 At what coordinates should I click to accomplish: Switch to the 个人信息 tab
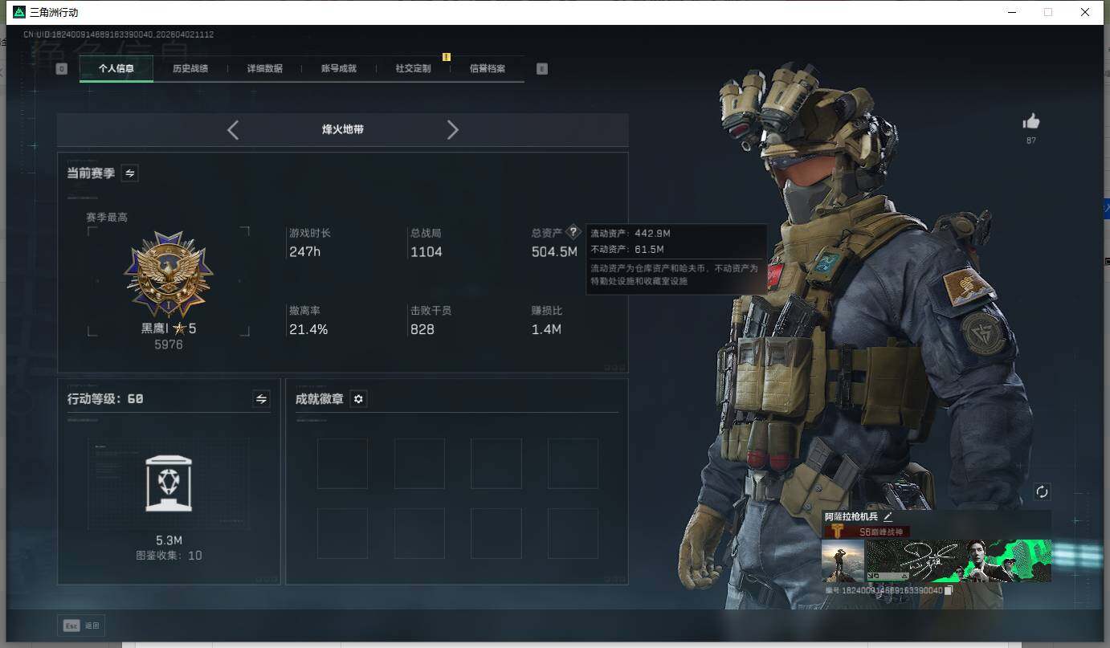point(116,69)
